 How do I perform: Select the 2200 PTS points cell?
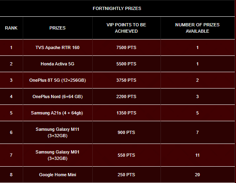[x=126, y=96]
